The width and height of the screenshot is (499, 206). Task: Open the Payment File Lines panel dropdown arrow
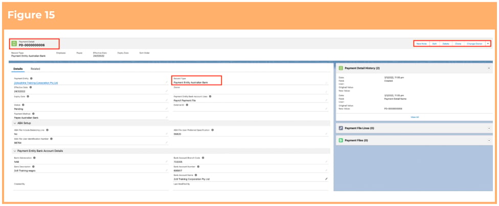pyautogui.click(x=489, y=128)
